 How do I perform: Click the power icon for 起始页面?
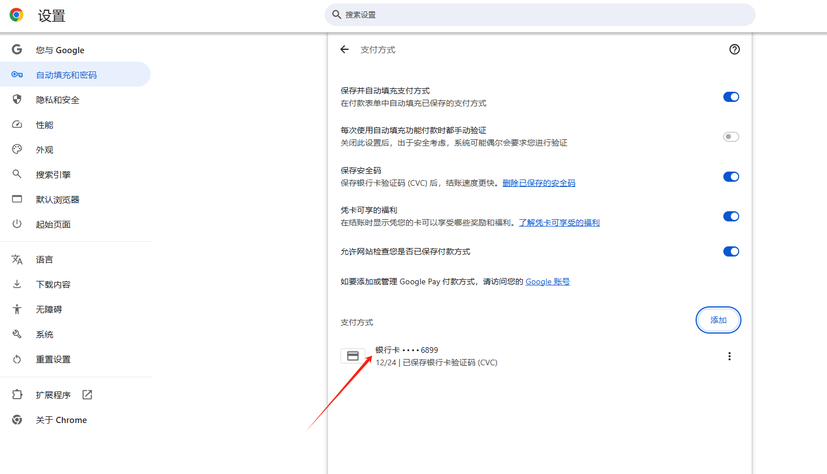(x=17, y=224)
